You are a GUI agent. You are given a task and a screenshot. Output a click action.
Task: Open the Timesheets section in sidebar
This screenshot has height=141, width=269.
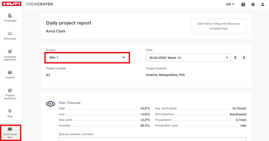click(x=10, y=17)
